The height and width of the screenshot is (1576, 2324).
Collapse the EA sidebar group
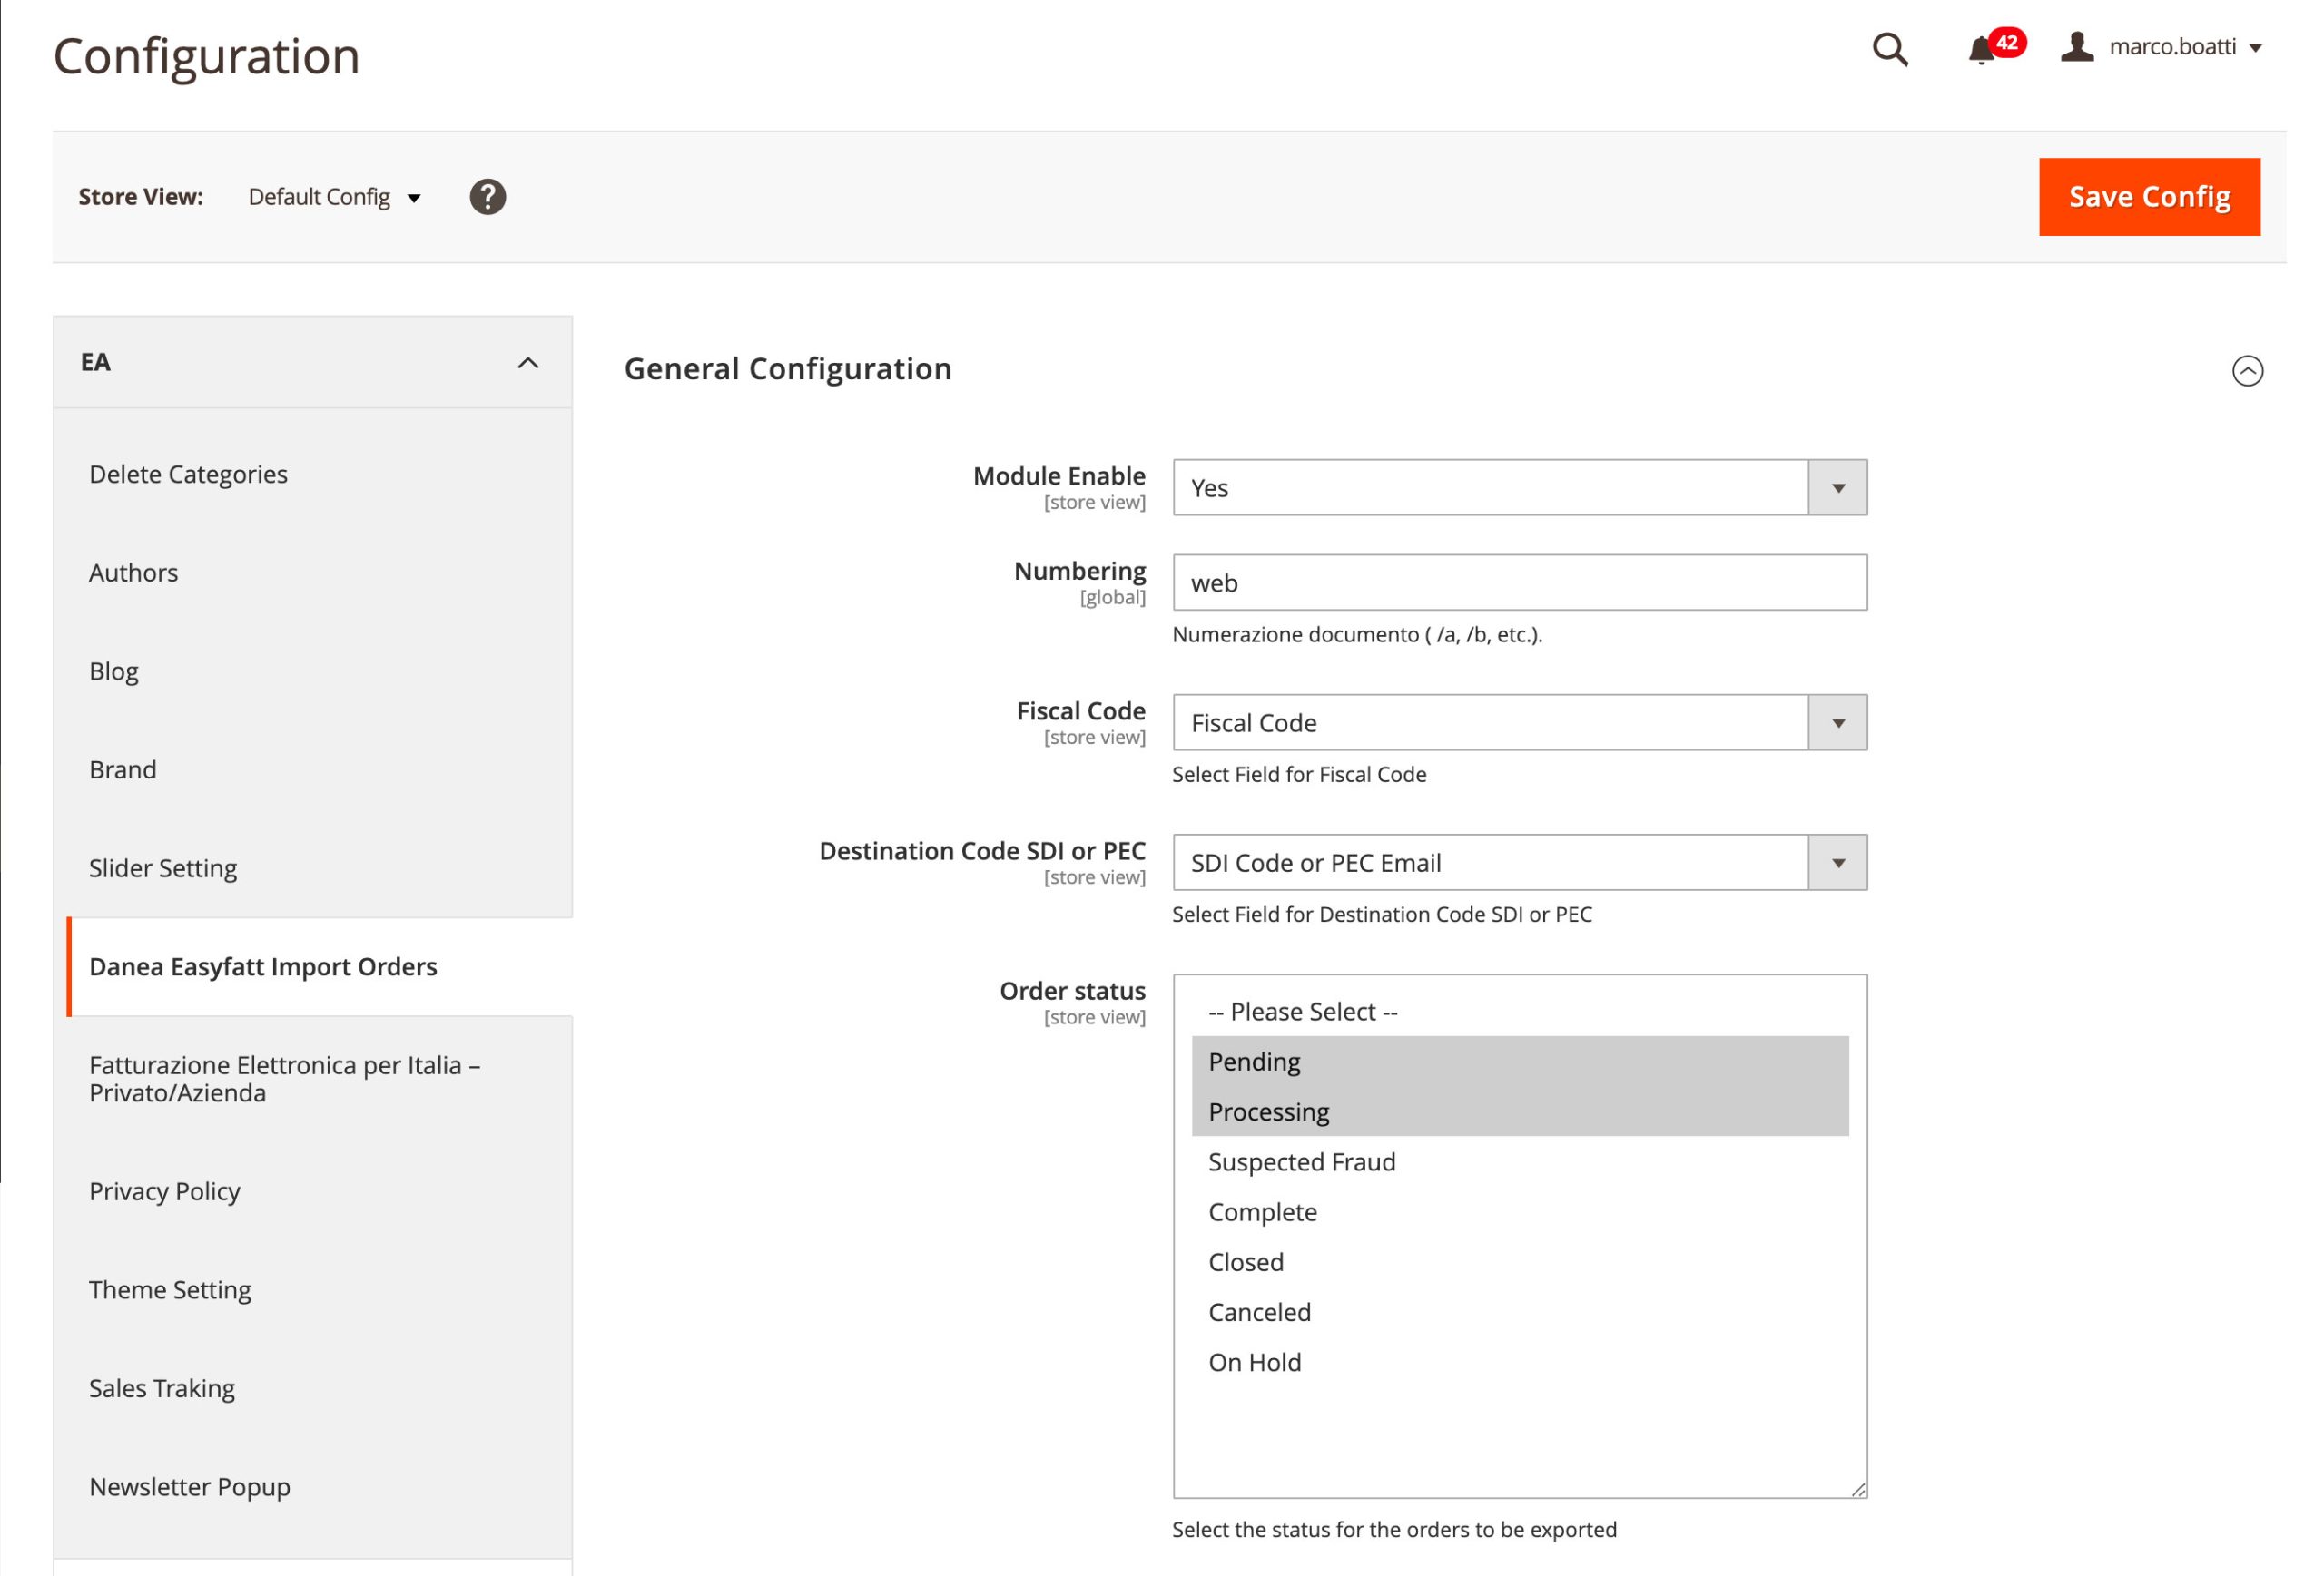(x=313, y=363)
